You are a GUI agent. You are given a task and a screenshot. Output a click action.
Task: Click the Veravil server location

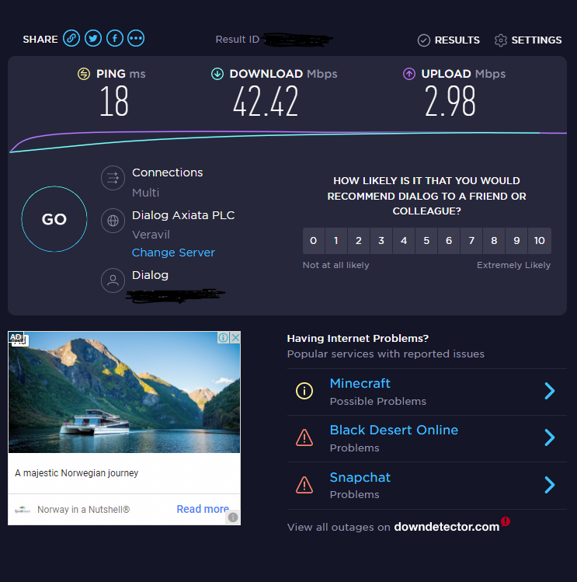pos(151,235)
